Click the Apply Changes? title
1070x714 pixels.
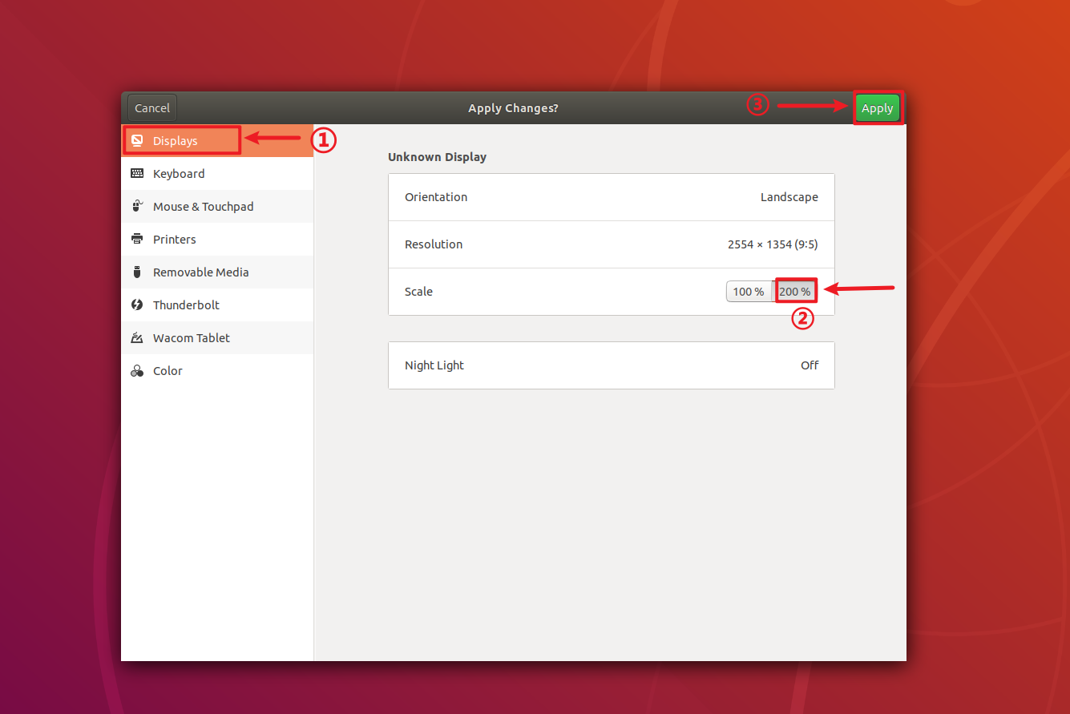[x=513, y=108]
